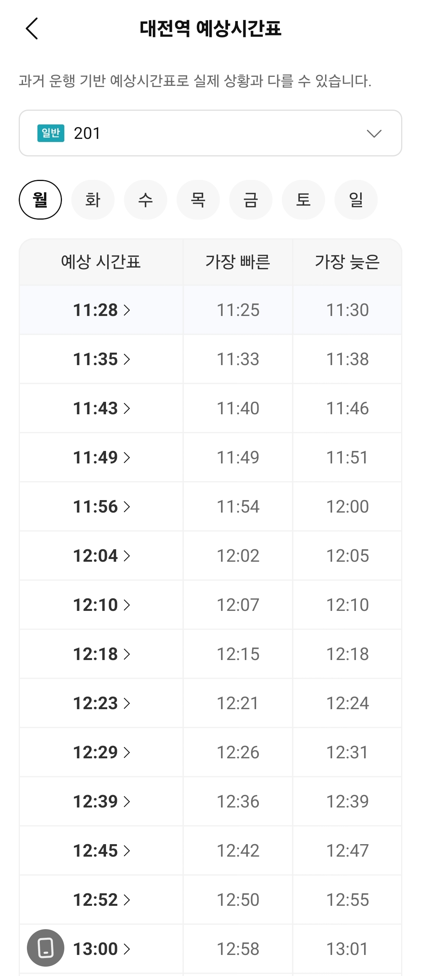Screen dimensions: 421x976
Task: Select the 토 (Saturday) day chip
Action: [x=303, y=200]
